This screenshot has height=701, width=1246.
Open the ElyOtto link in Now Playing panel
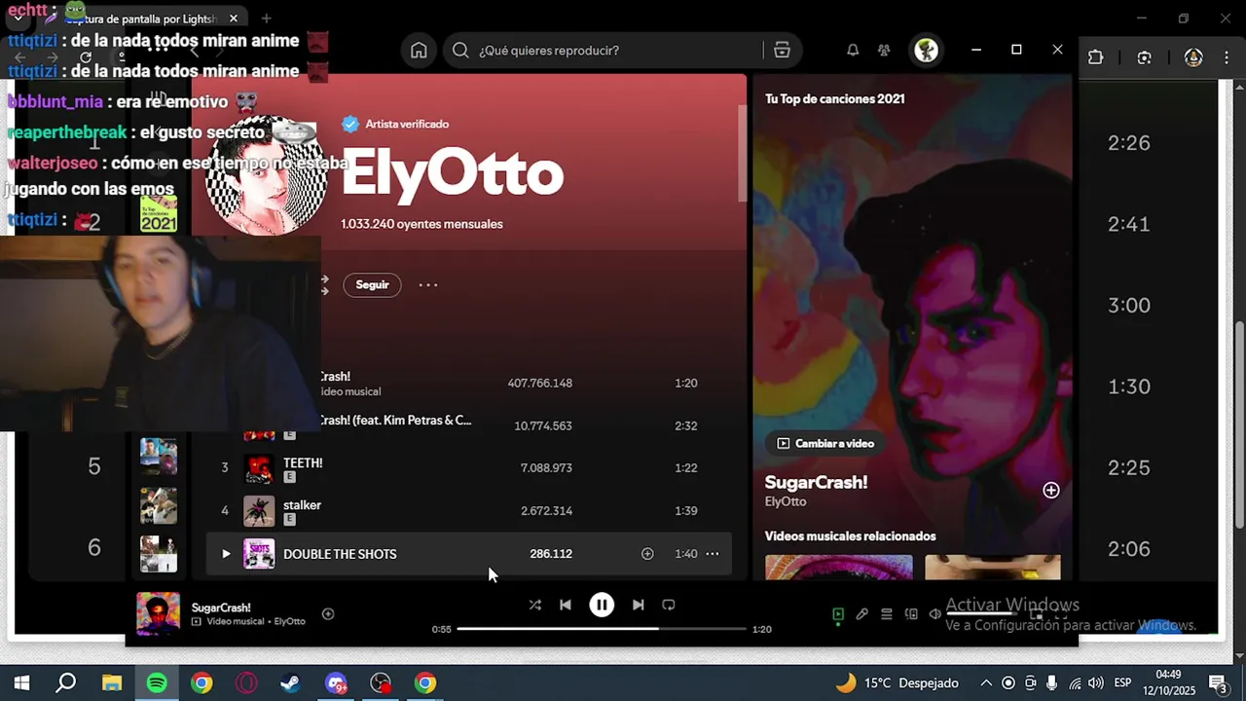786,501
